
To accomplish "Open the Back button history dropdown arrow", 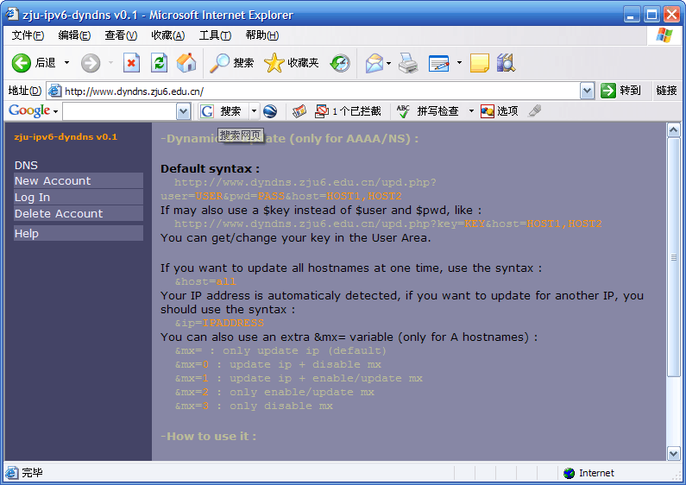I will (66, 63).
